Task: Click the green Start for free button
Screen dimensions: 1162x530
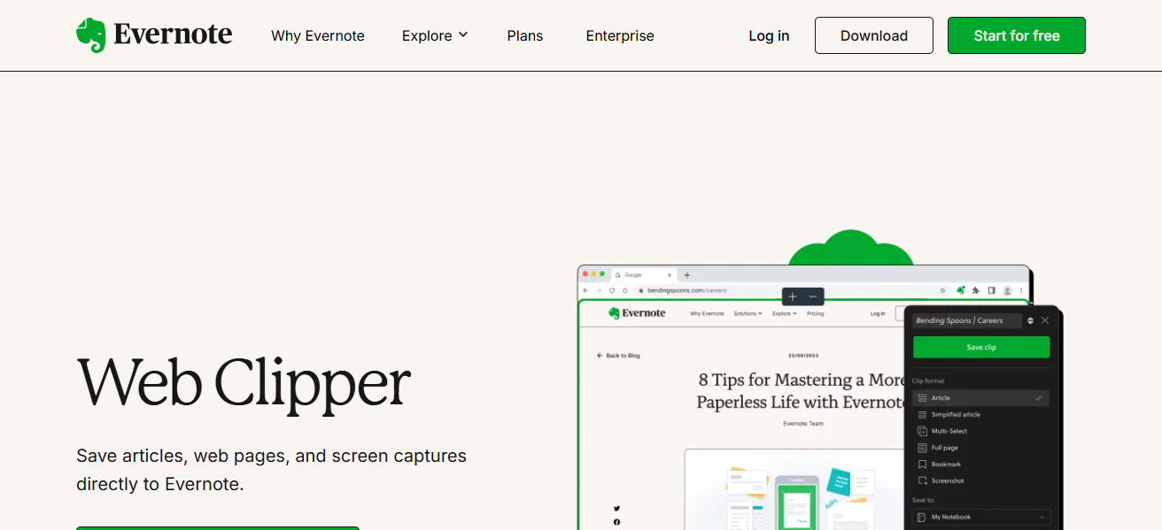Action: [1017, 35]
